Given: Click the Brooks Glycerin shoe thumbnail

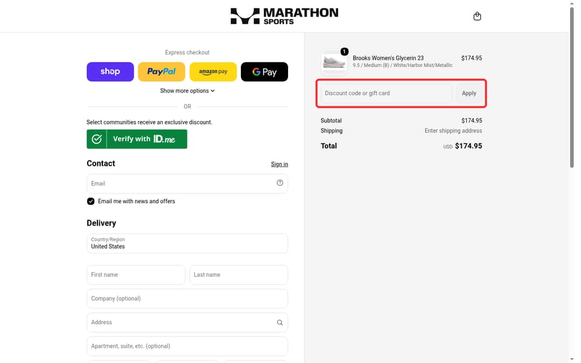Looking at the screenshot, I should click(334, 62).
